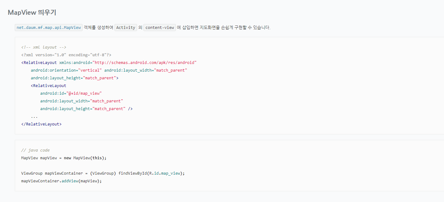Click the inline code "content-view"
The height and width of the screenshot is (202, 444).
tap(160, 27)
